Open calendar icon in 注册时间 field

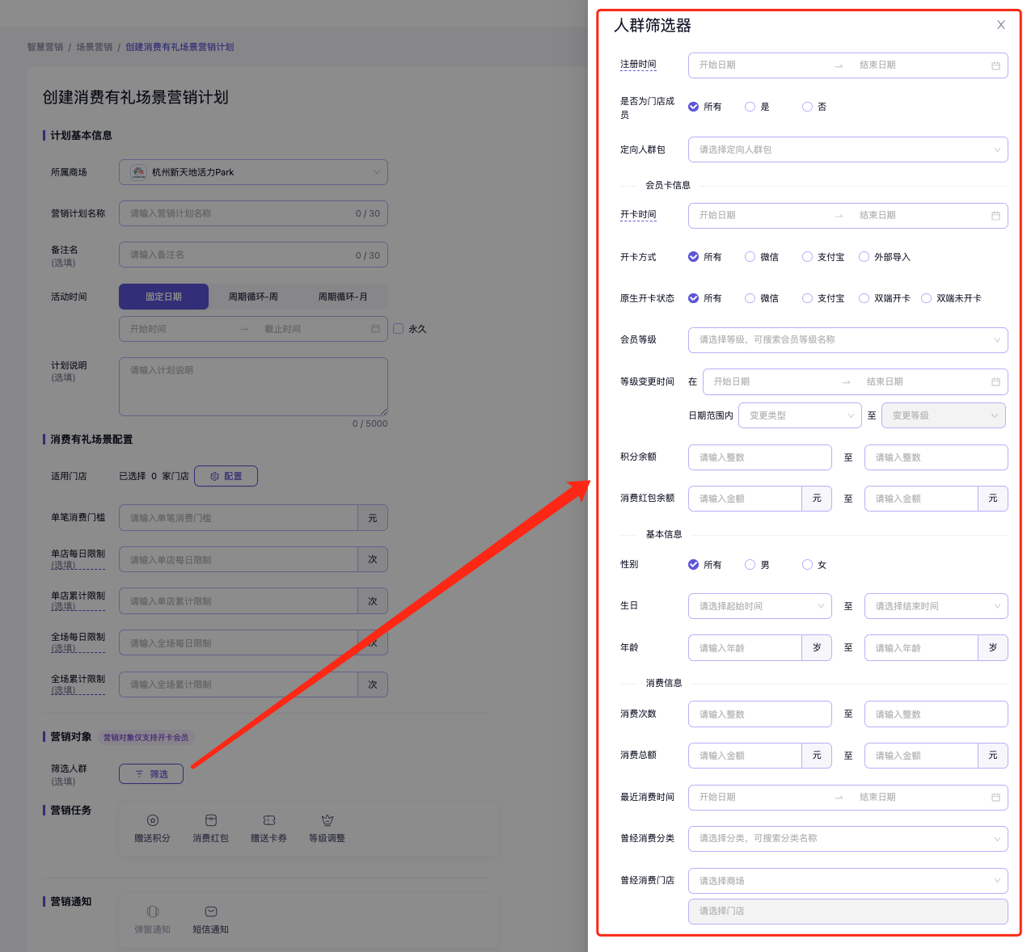click(995, 65)
